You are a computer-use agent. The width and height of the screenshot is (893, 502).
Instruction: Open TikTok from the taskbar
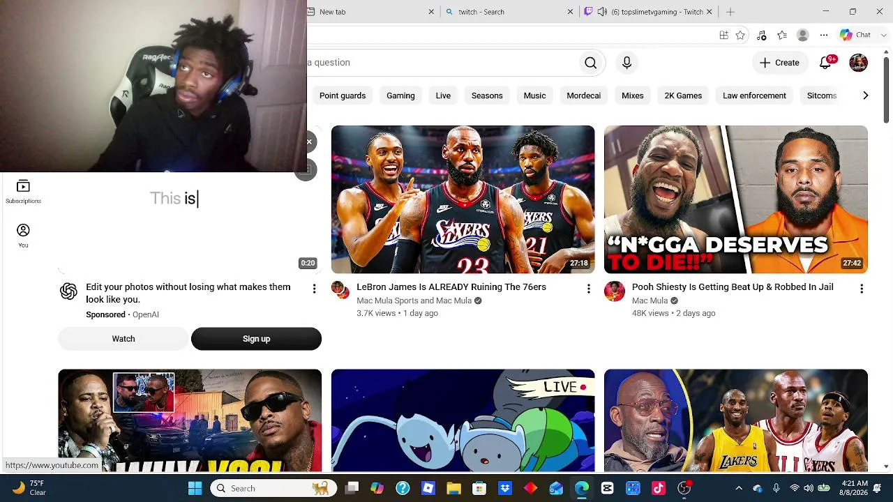[x=659, y=488]
